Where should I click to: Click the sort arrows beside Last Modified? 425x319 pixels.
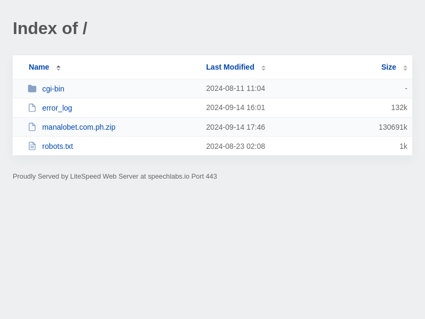coord(263,68)
